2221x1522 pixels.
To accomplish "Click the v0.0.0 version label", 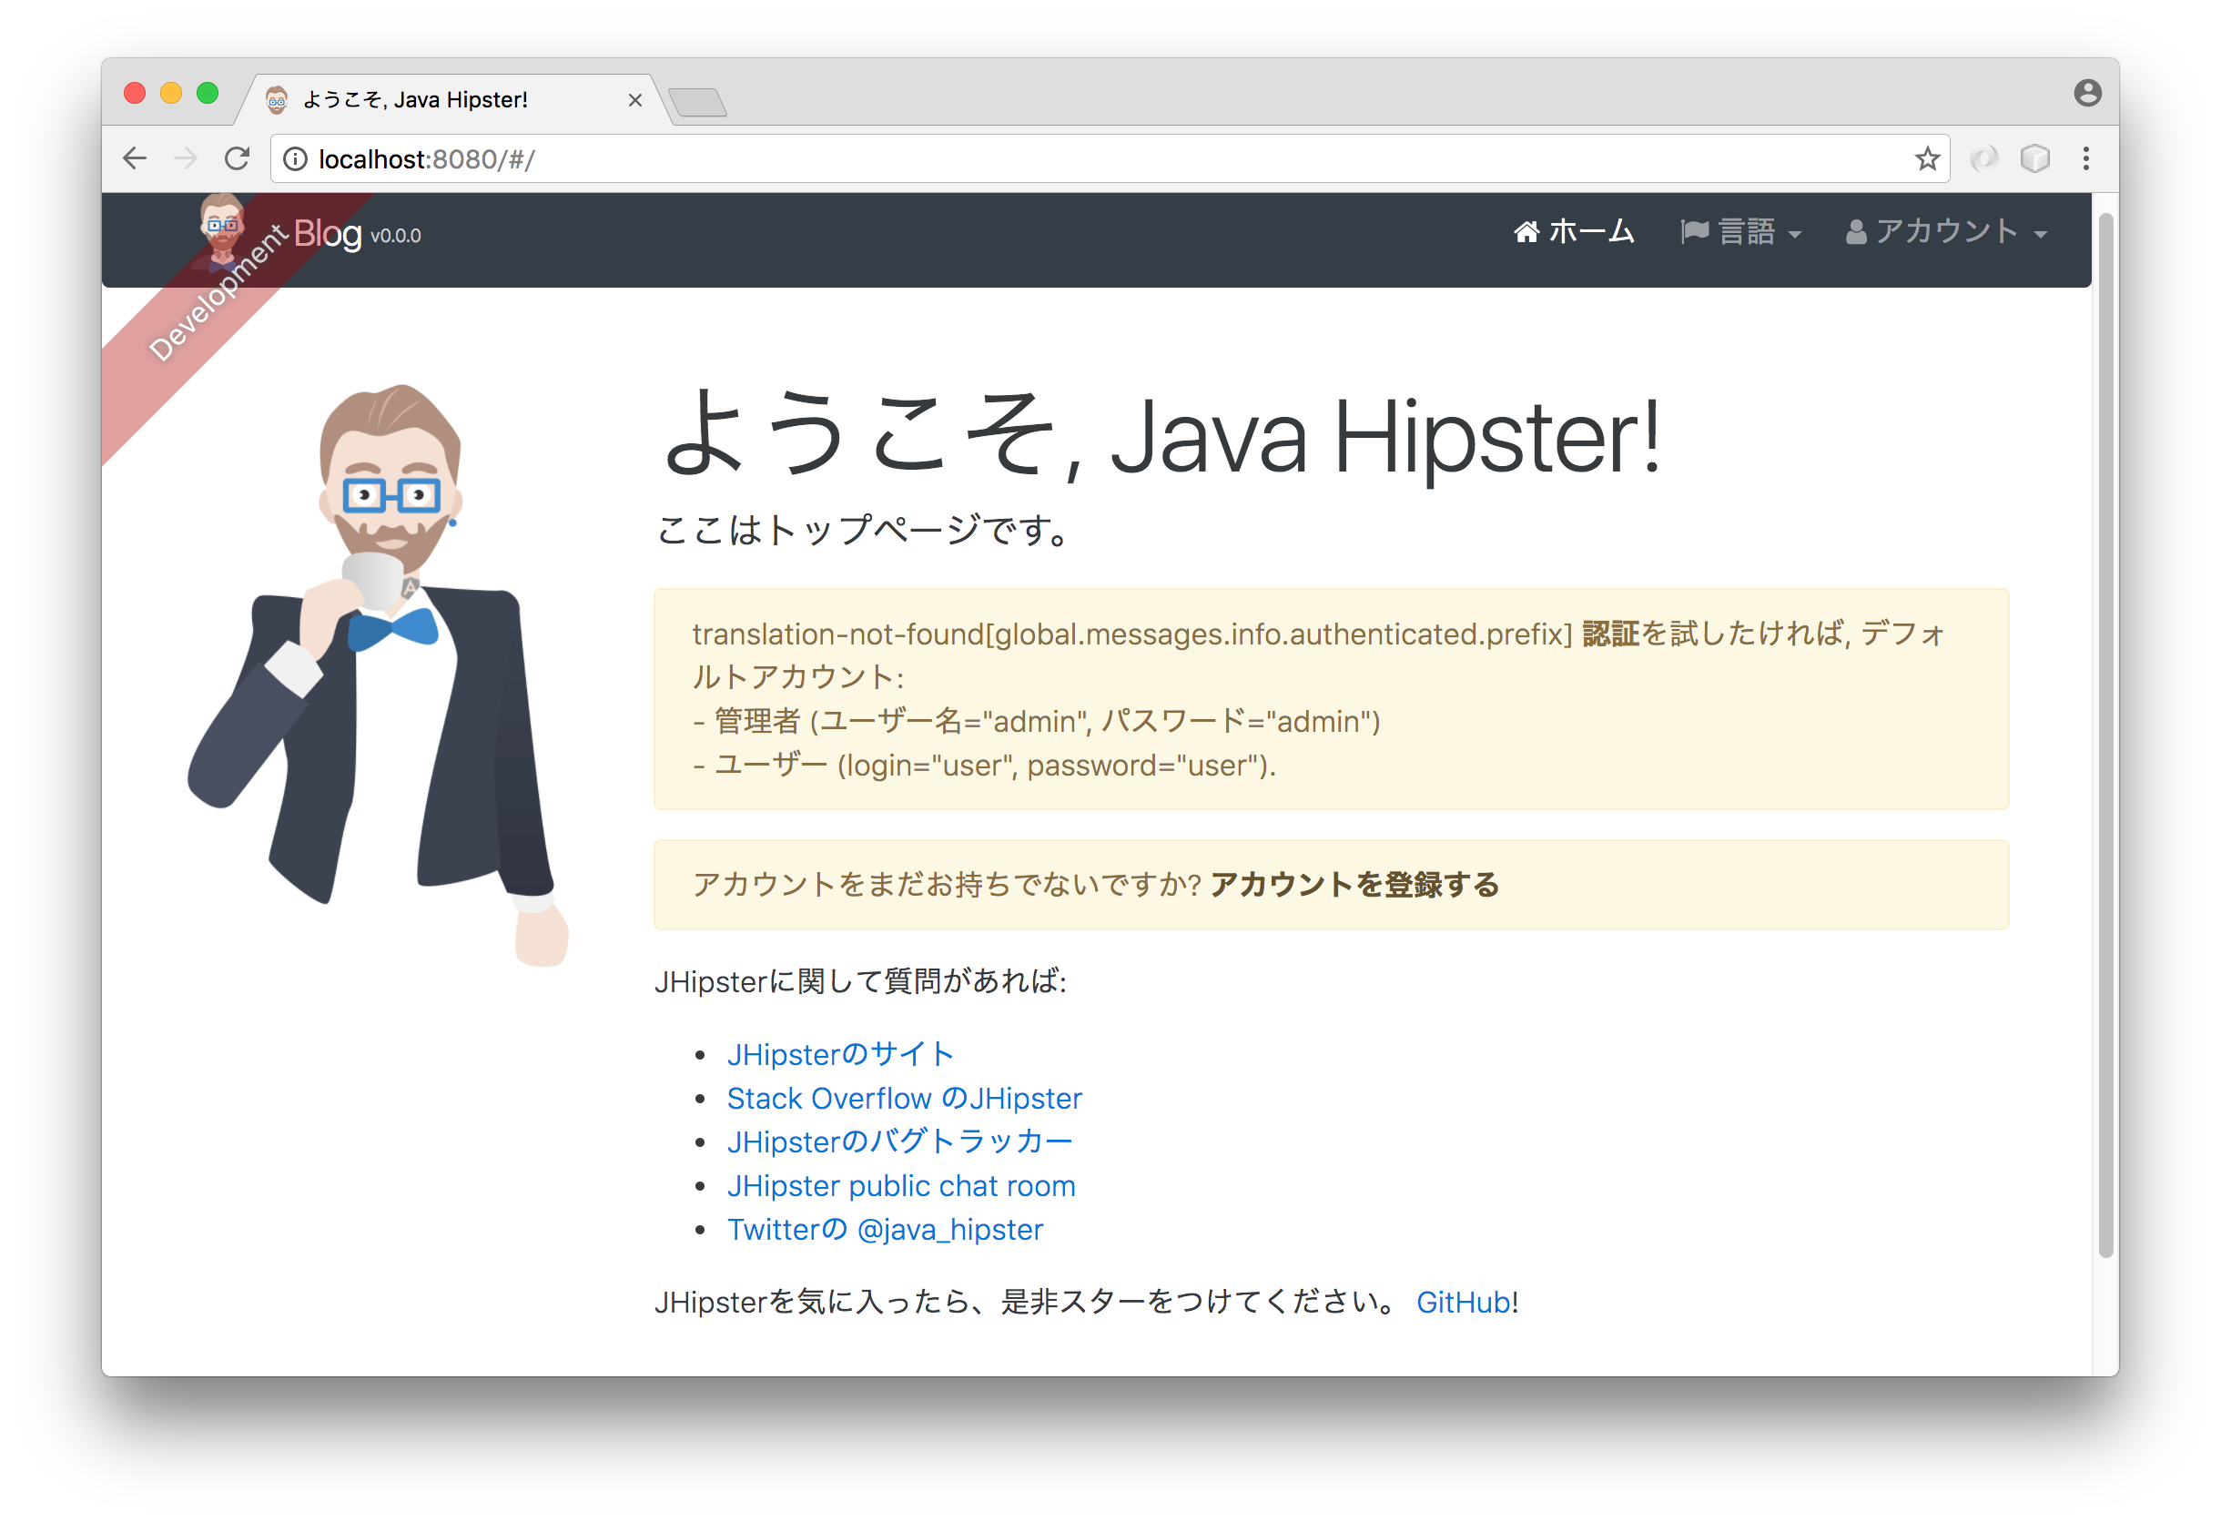I will click(396, 236).
